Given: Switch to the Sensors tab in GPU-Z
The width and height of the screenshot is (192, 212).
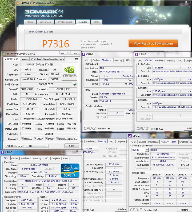Looking at the screenshot, I should (25, 59).
